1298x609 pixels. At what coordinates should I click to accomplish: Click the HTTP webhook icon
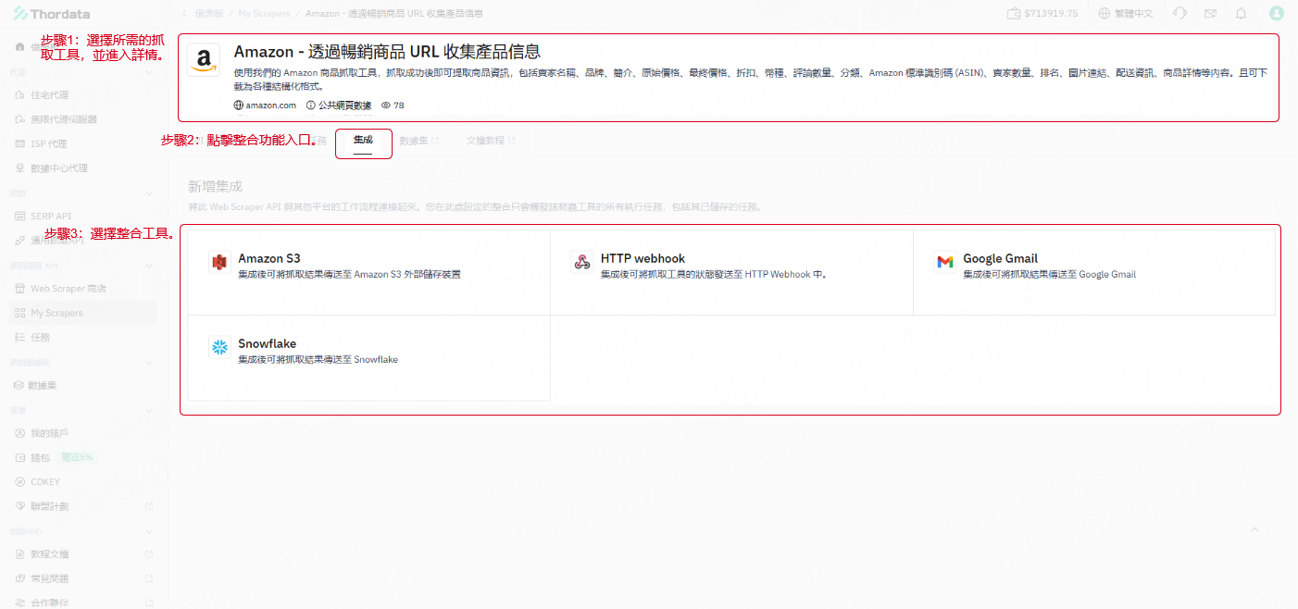pos(582,263)
